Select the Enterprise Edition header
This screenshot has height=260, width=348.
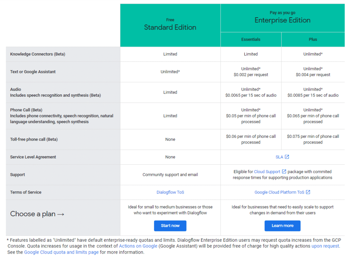click(282, 20)
